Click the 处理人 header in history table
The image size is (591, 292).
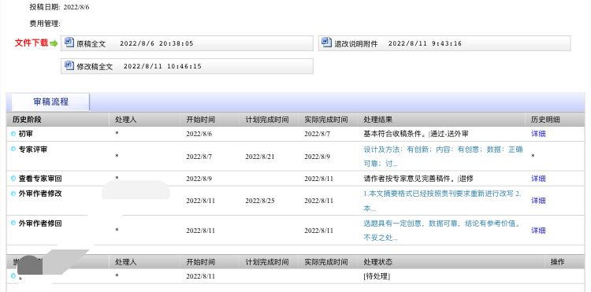coord(125,120)
